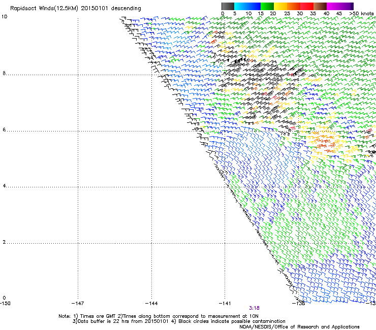Click legend tick label '15'
This screenshot has height=330, width=376.
click(x=261, y=14)
